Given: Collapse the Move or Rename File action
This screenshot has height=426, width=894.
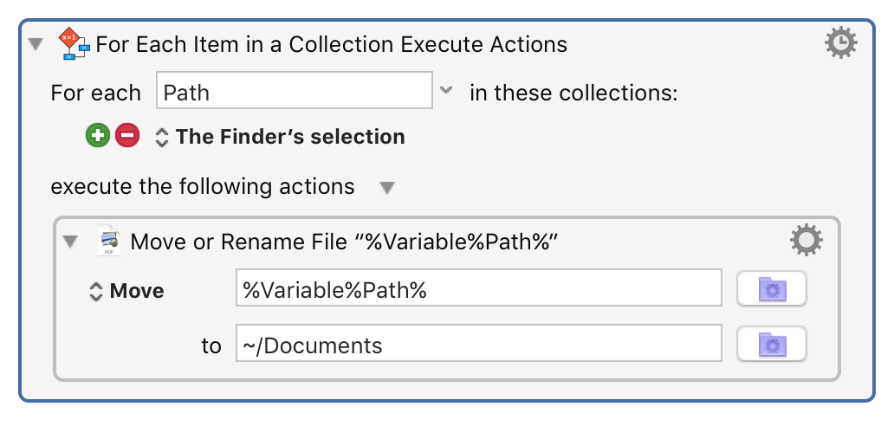Looking at the screenshot, I should [71, 242].
